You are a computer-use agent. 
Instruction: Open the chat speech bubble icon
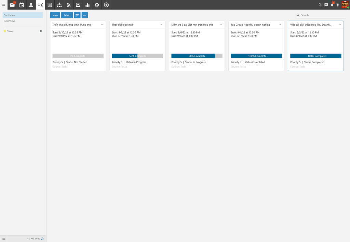tap(326, 5)
